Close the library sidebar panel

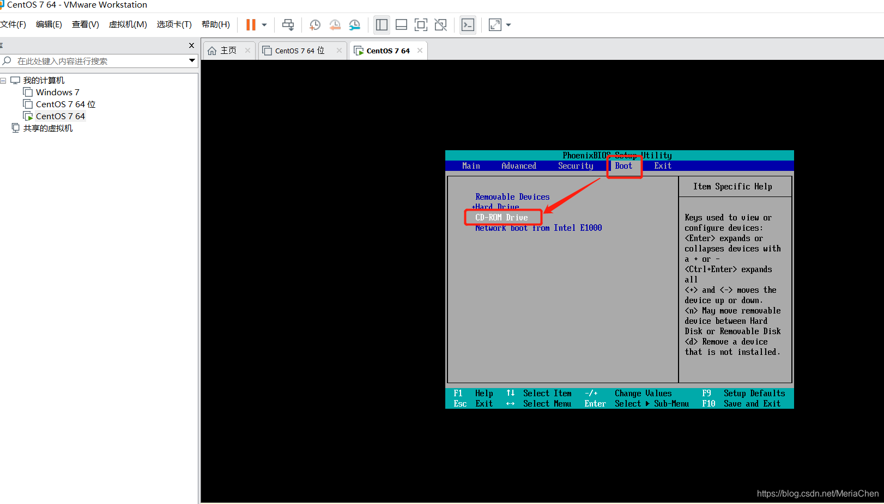tap(191, 45)
